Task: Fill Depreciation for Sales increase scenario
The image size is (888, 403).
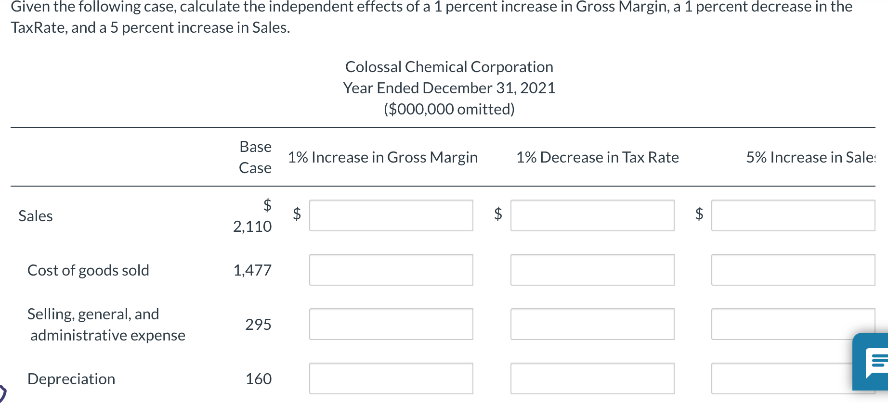Action: tap(793, 378)
